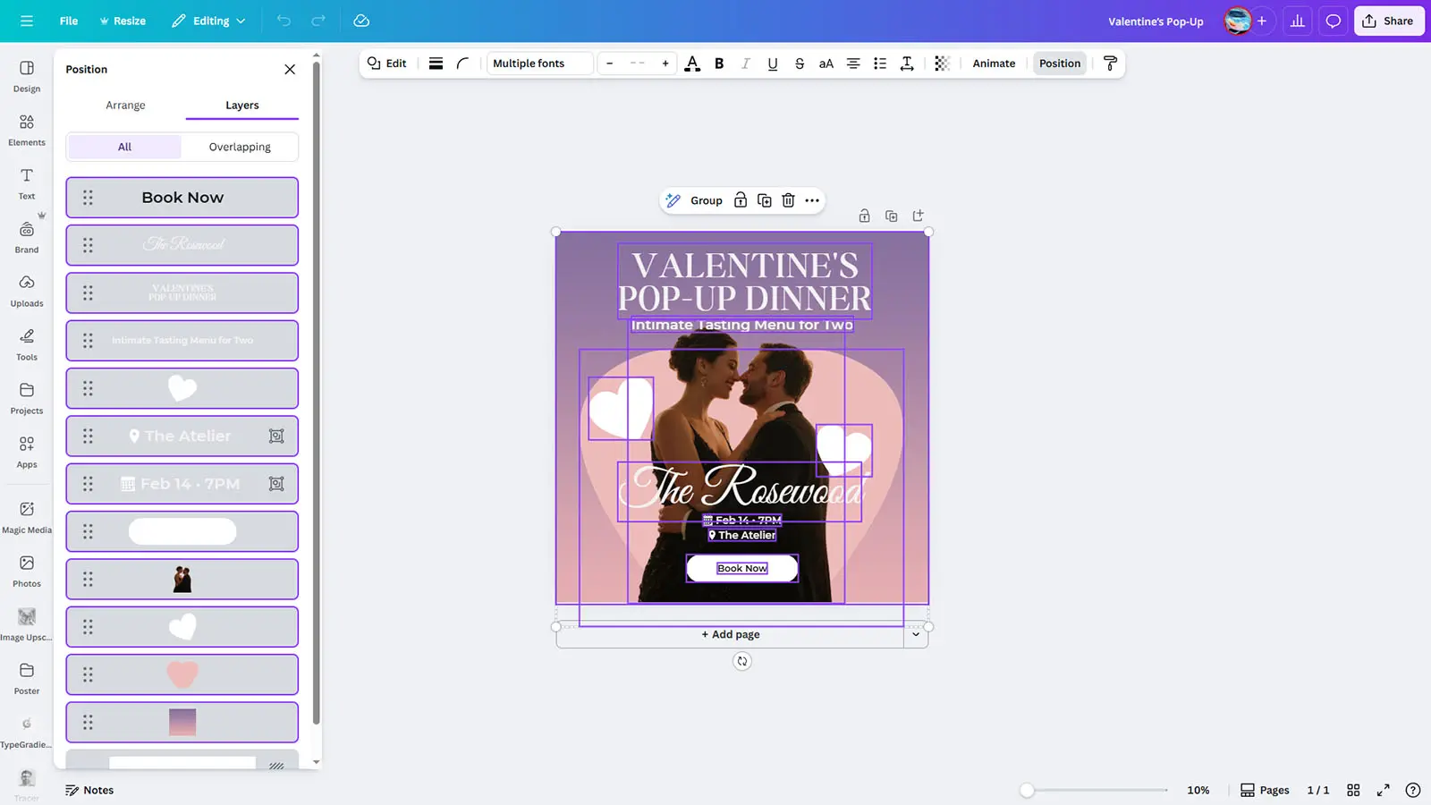
Task: Select the Overlapping layers filter
Action: pyautogui.click(x=240, y=147)
